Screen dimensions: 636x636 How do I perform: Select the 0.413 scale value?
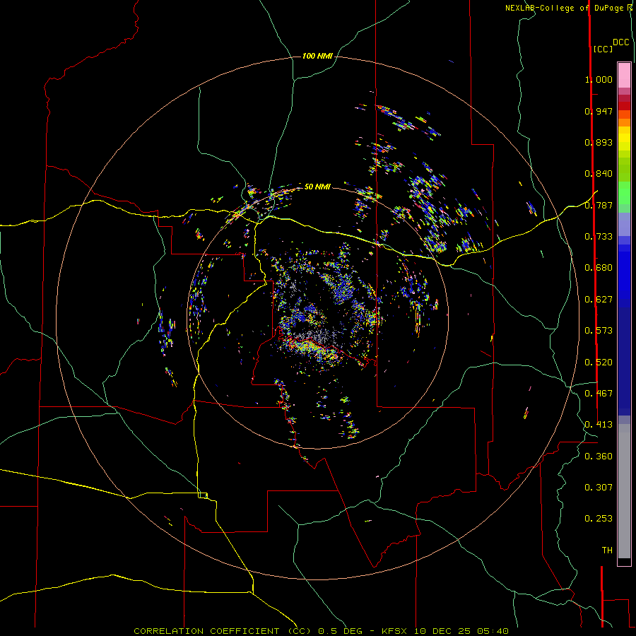click(599, 425)
